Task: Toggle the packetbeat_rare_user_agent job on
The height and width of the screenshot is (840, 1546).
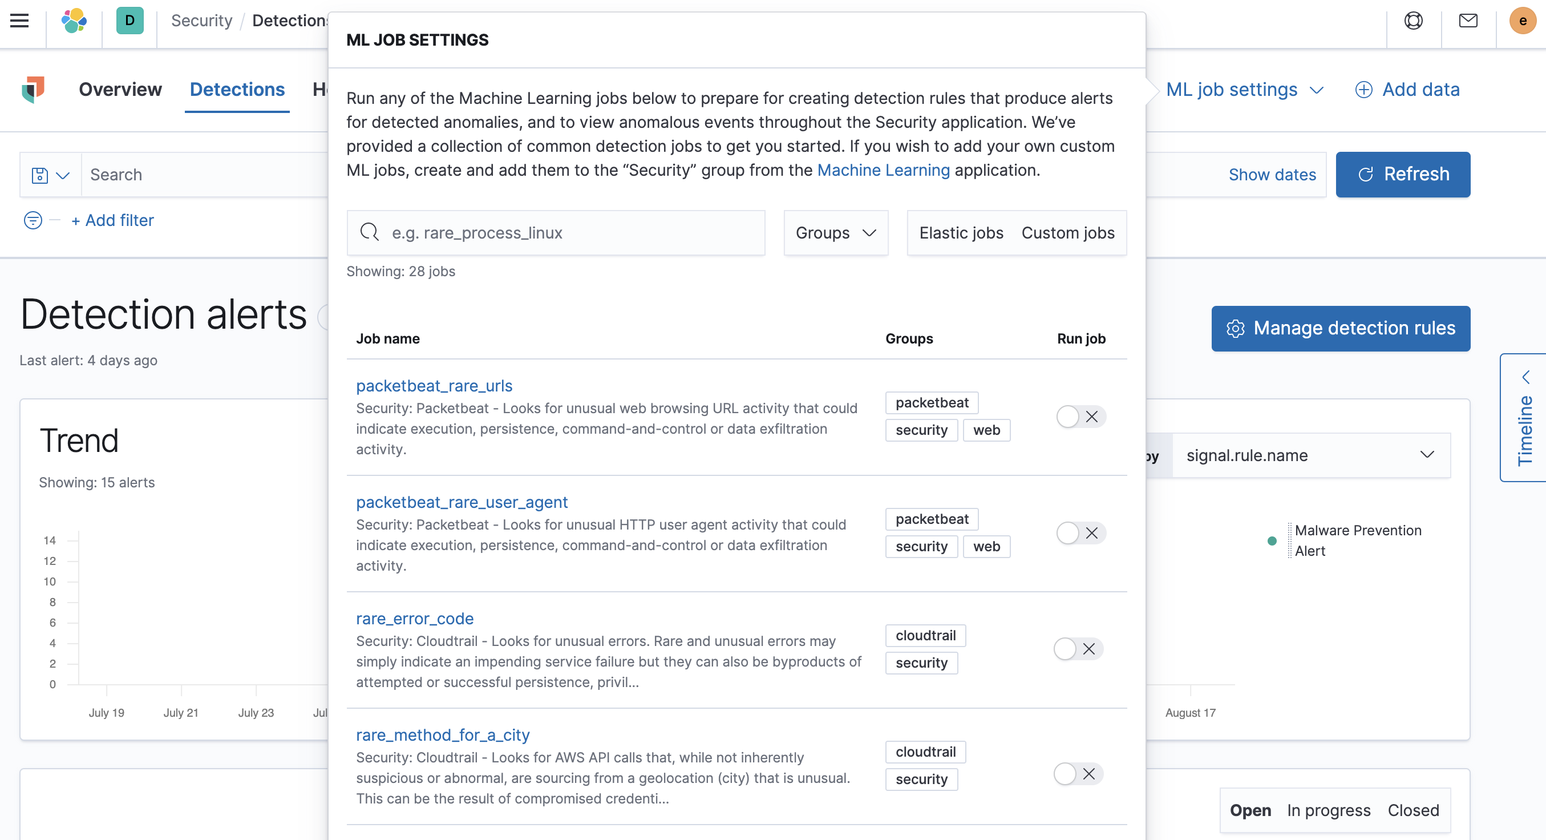Action: tap(1080, 533)
